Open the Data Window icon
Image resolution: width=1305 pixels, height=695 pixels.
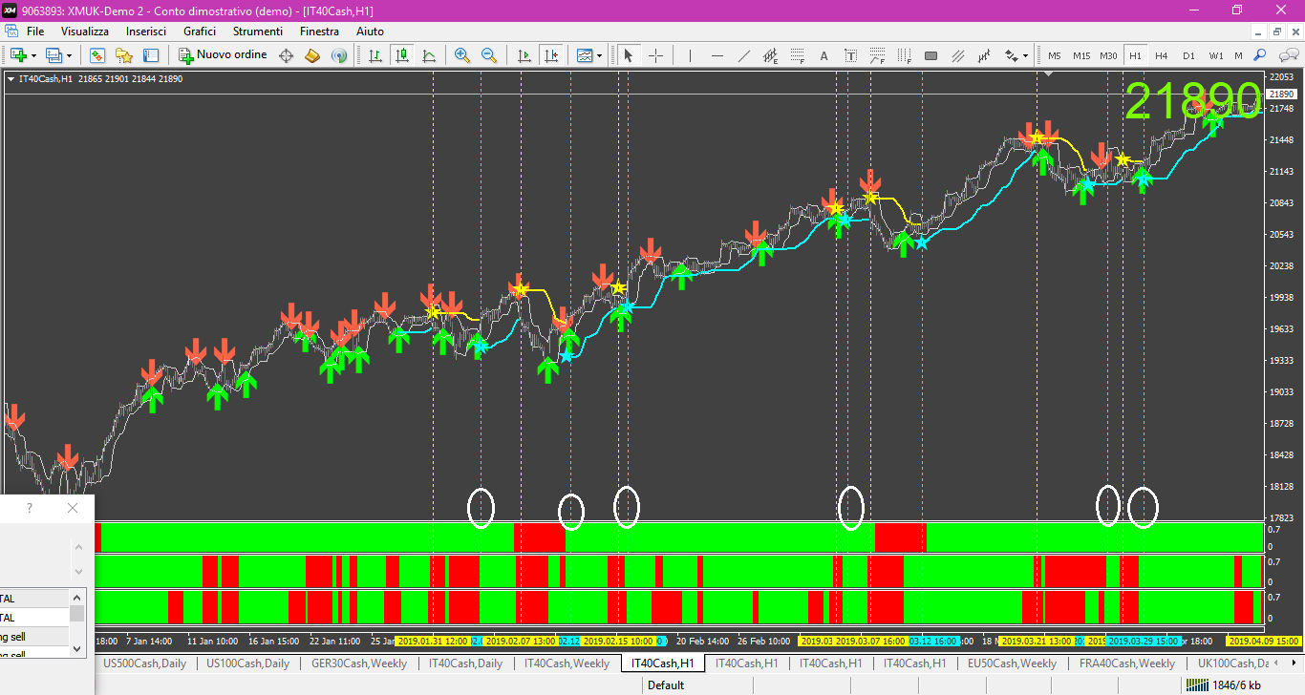tap(151, 55)
